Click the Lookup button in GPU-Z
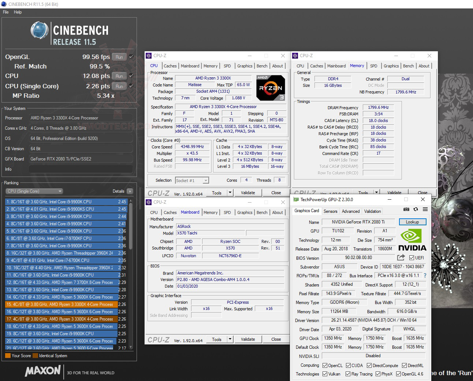 [412, 222]
